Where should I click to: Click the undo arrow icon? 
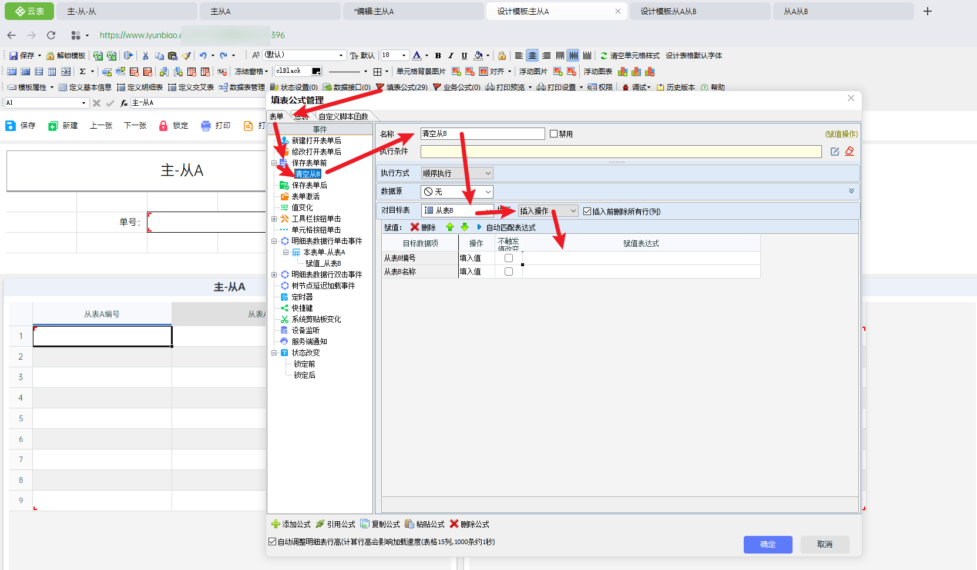pyautogui.click(x=203, y=56)
